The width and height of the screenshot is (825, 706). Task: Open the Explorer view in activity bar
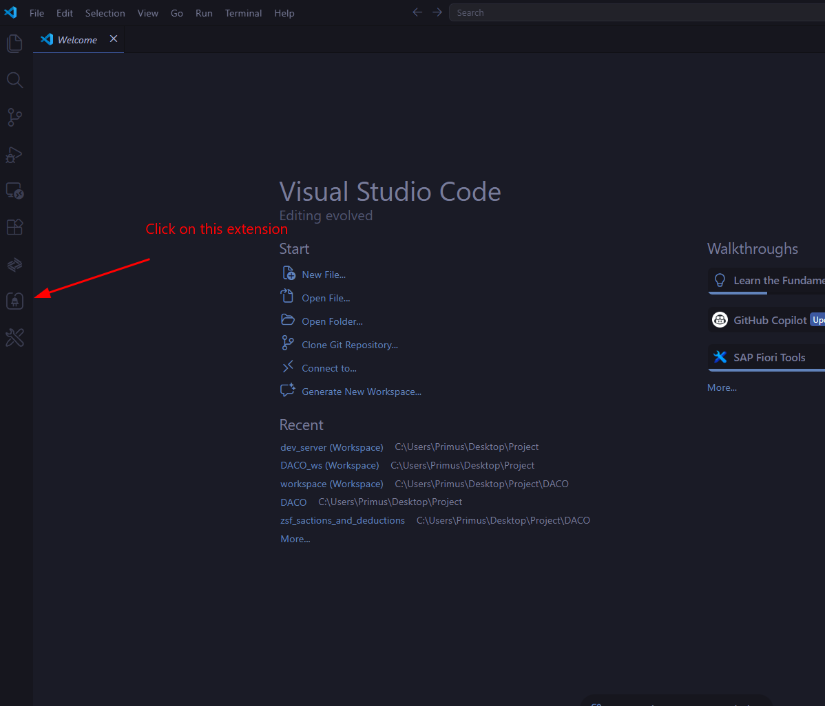[x=14, y=43]
